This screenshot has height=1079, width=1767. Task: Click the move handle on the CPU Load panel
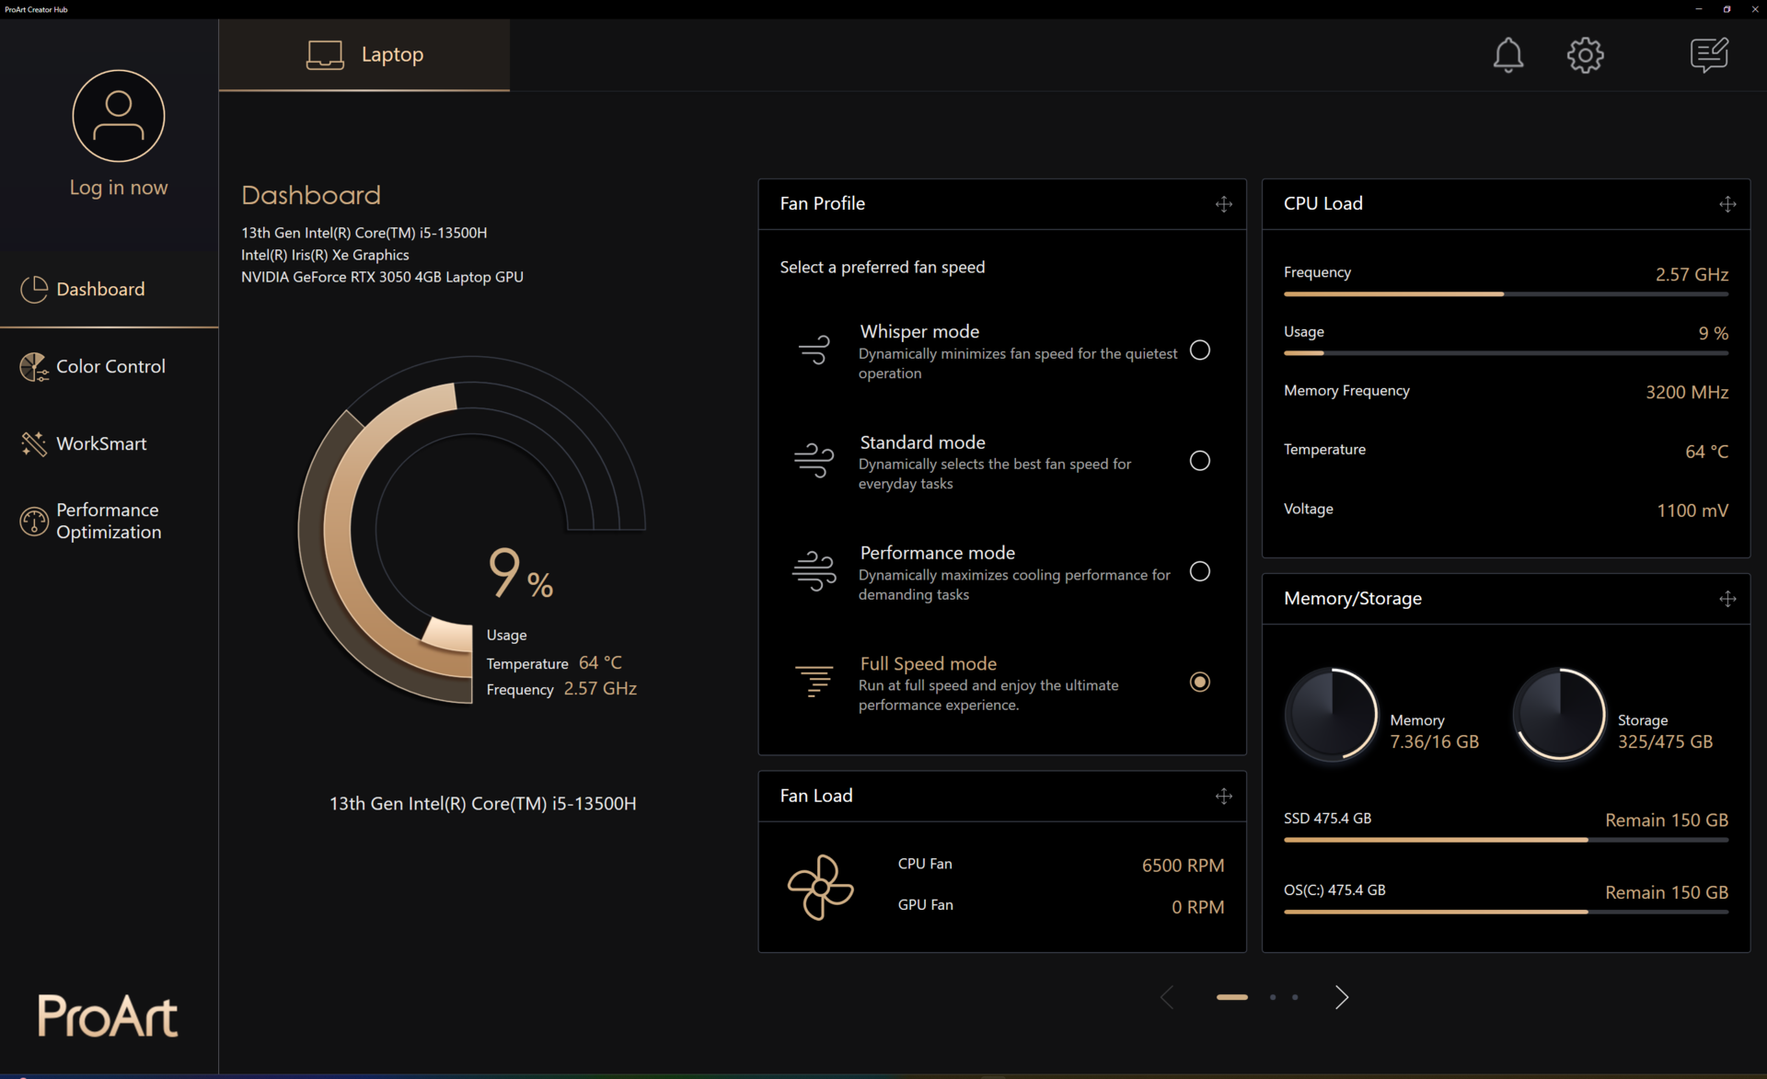click(x=1727, y=204)
